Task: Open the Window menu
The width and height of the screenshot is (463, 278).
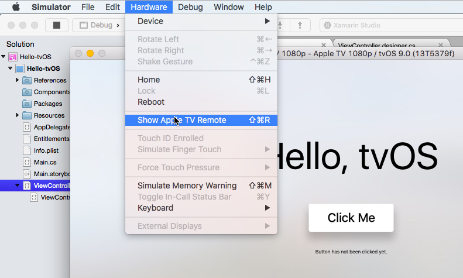Action: [x=228, y=7]
